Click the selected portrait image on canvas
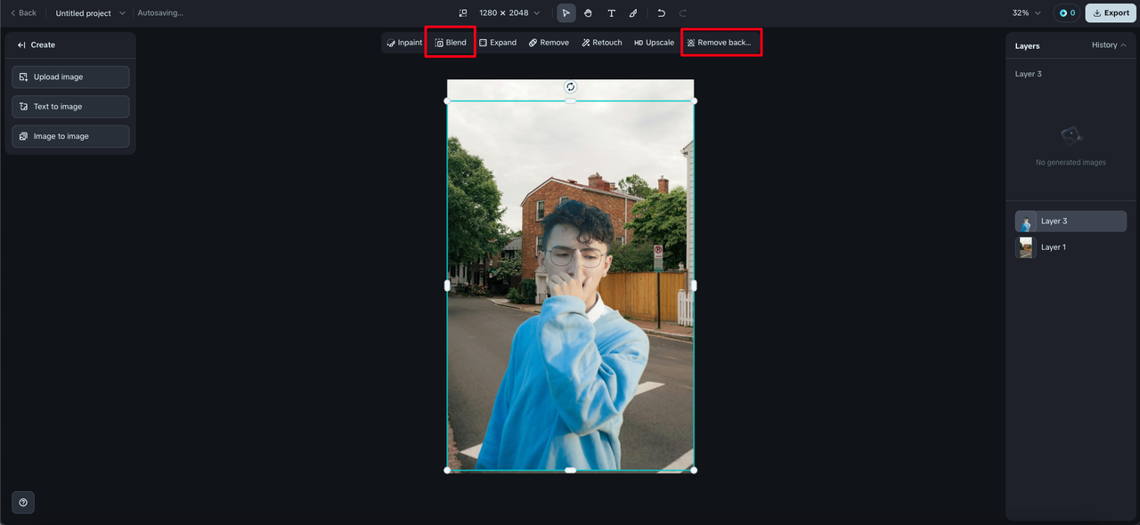The width and height of the screenshot is (1140, 525). [570, 285]
